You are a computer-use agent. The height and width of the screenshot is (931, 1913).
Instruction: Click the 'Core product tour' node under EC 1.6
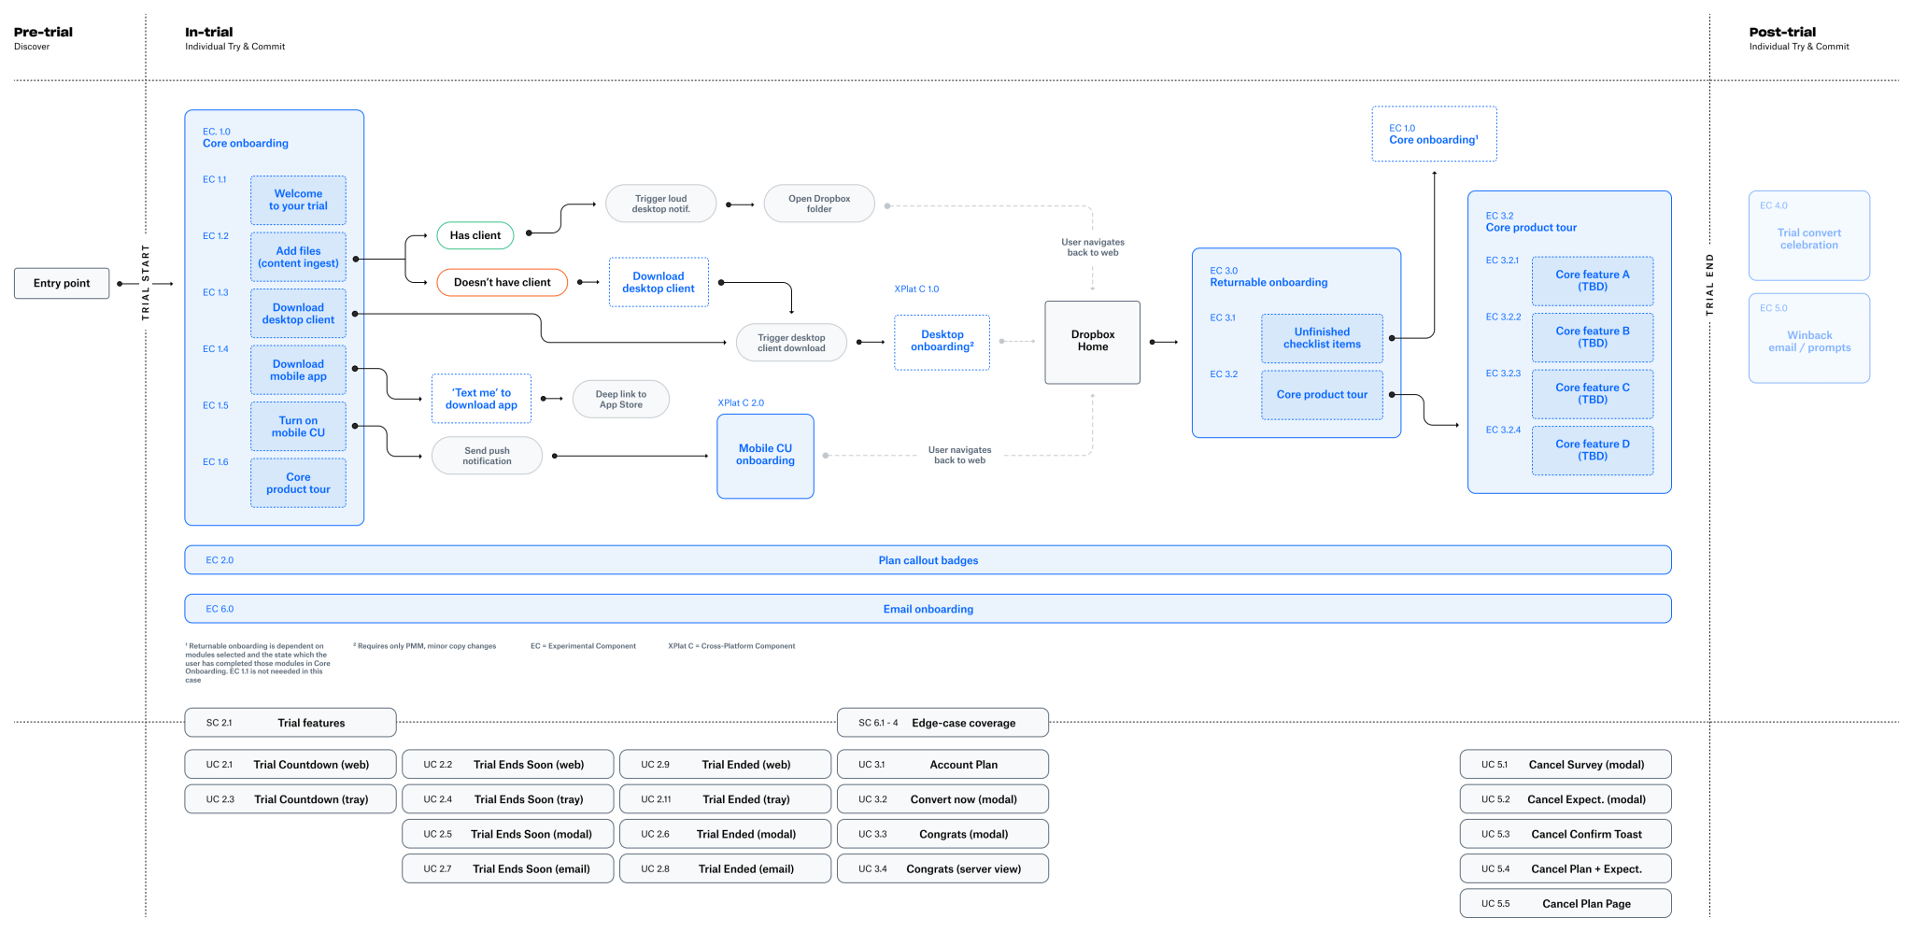[298, 483]
